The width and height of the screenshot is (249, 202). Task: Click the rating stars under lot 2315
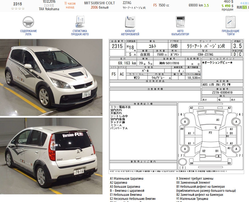(18, 8)
